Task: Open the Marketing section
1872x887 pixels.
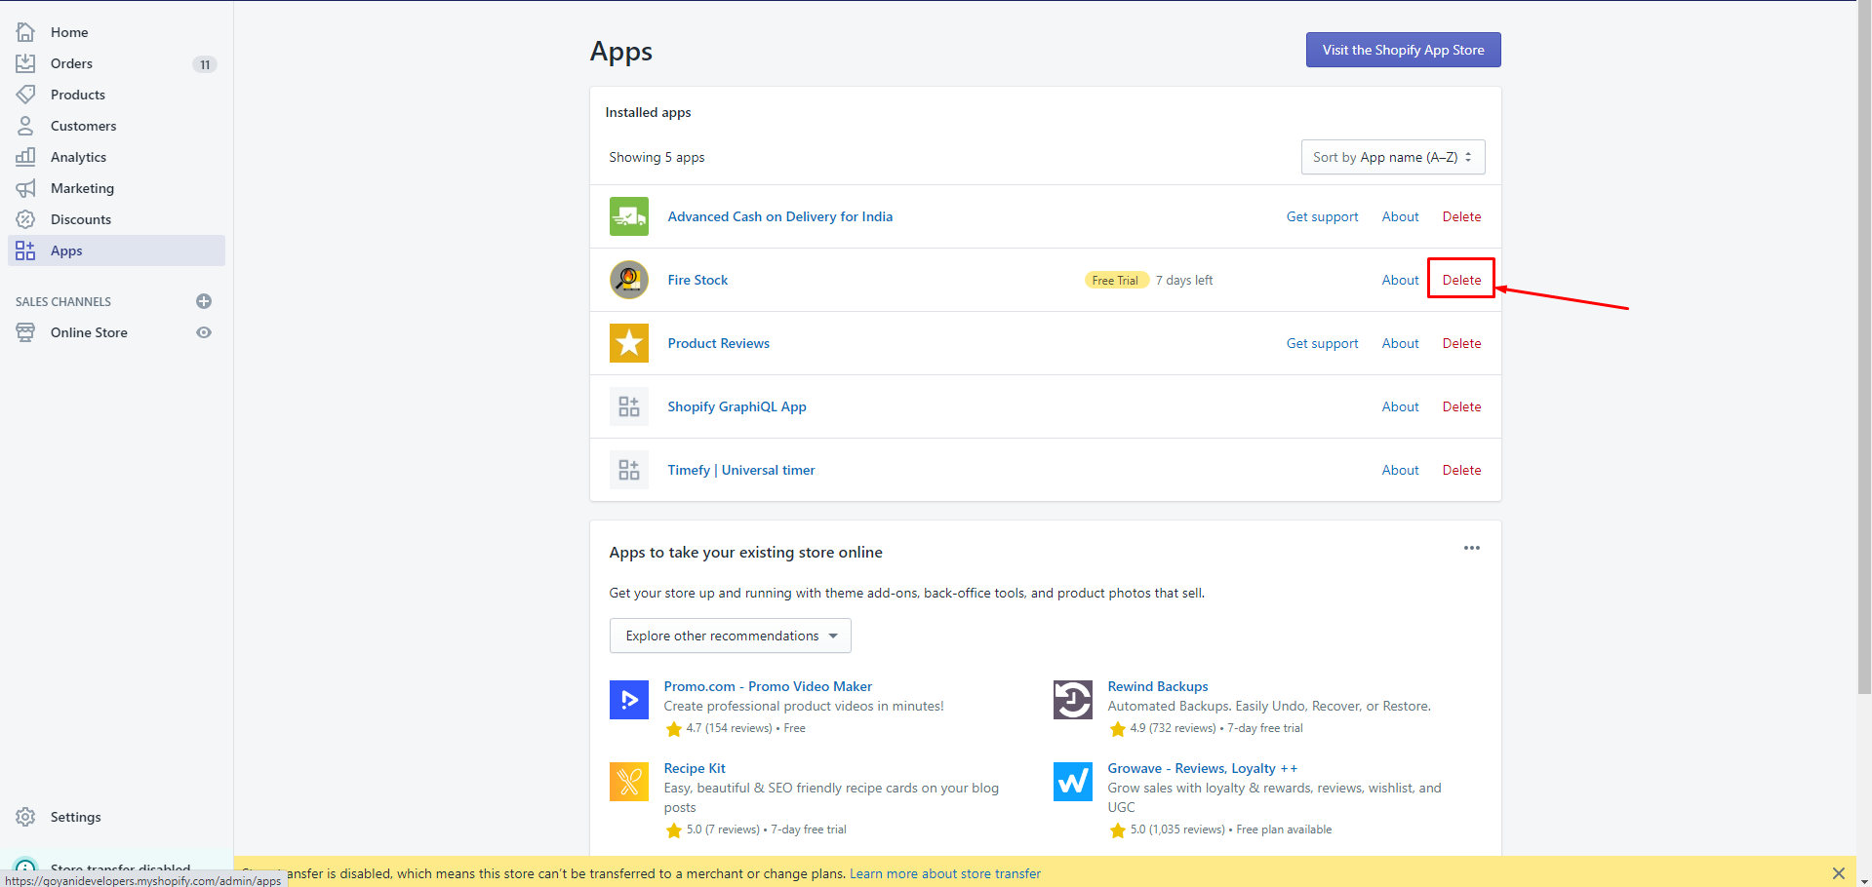Action: point(82,188)
